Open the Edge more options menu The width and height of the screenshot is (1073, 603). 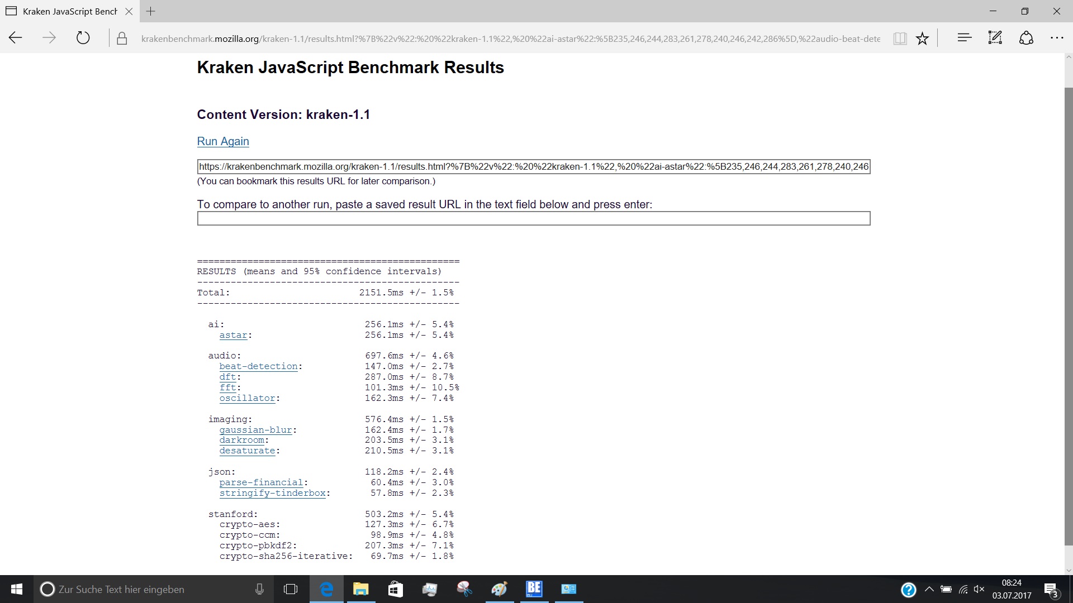tap(1057, 38)
